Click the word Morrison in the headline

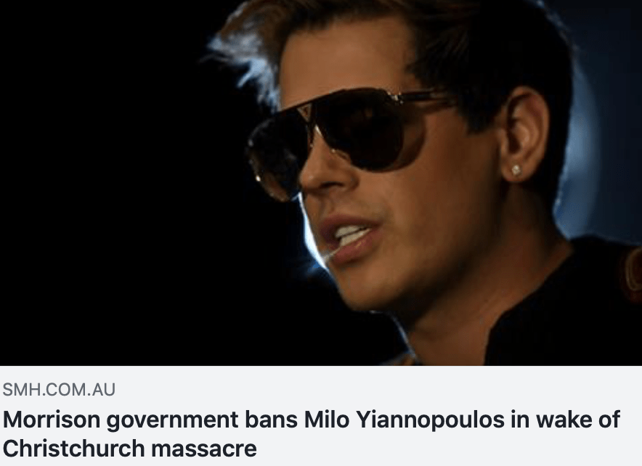pyautogui.click(x=51, y=420)
